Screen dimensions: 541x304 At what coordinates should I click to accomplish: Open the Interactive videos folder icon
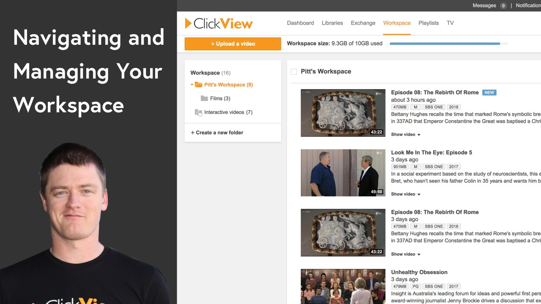click(x=198, y=112)
